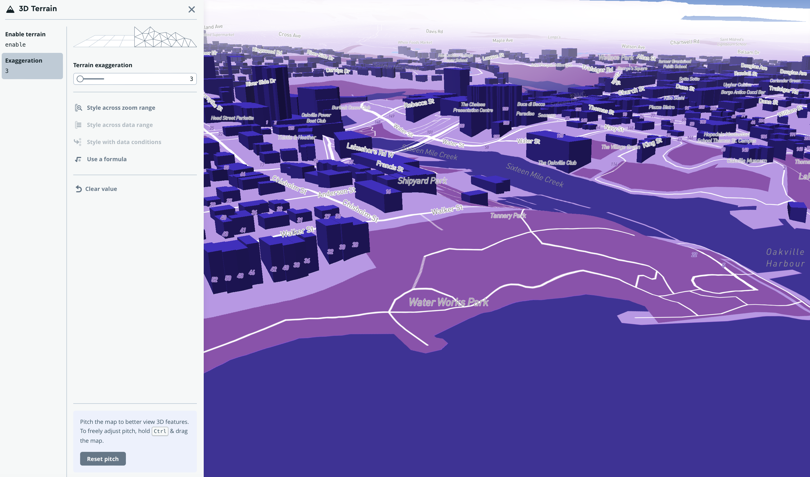Click the terrain mesh illustration graphic
This screenshot has width=810, height=477.
(135, 37)
